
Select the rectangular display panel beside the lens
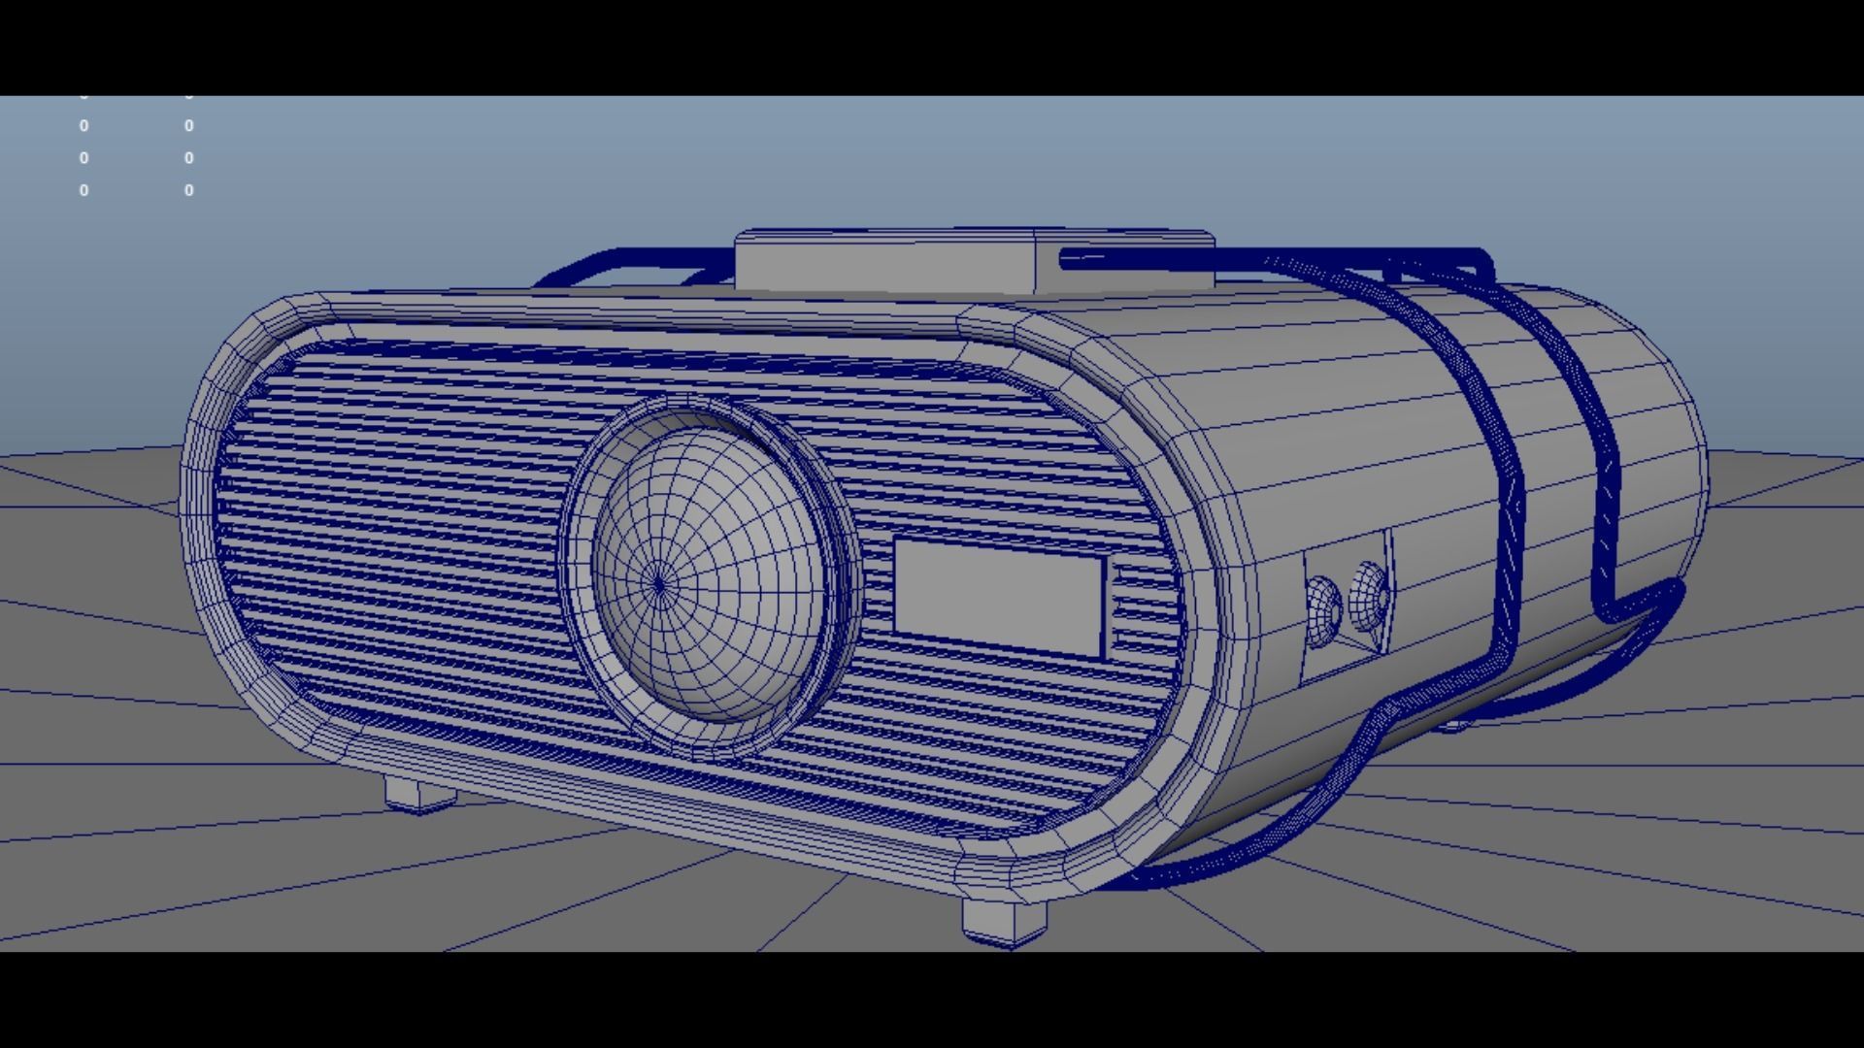pos(1000,599)
